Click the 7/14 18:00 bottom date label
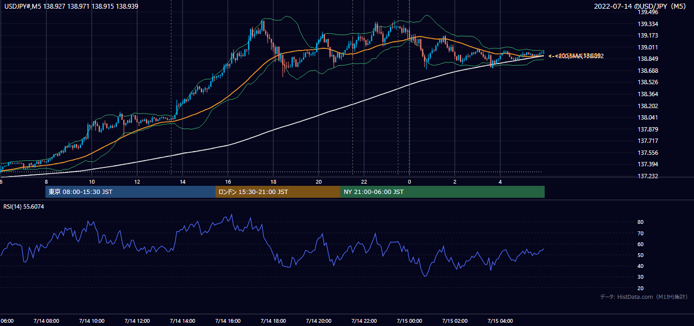 coord(273,321)
